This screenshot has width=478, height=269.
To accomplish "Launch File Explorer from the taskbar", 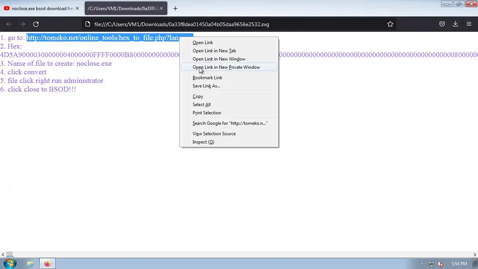I will tap(30, 264).
